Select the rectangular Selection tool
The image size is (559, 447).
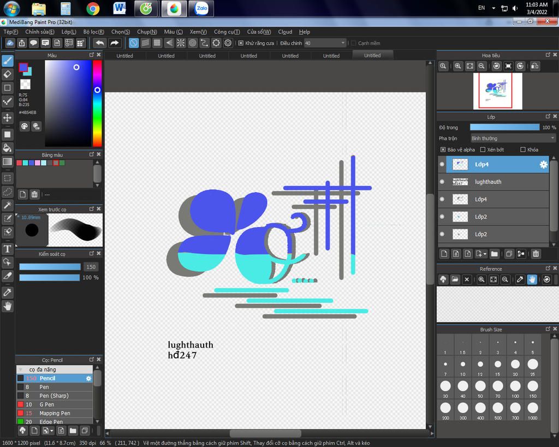pos(8,178)
